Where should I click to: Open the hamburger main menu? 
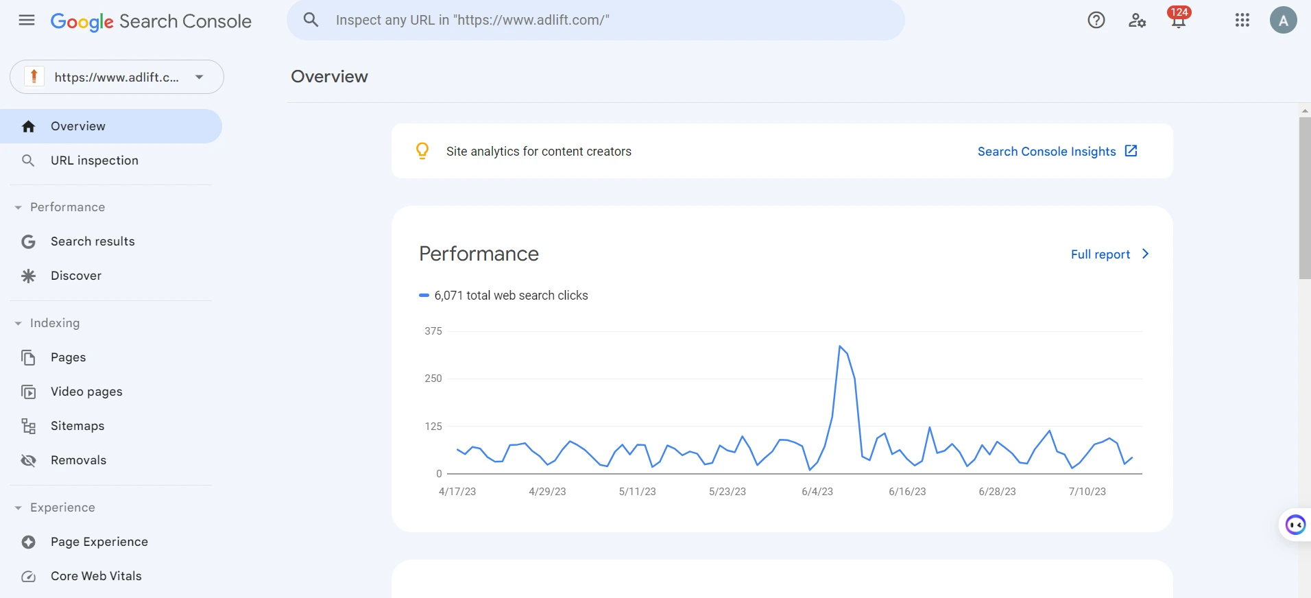[27, 20]
